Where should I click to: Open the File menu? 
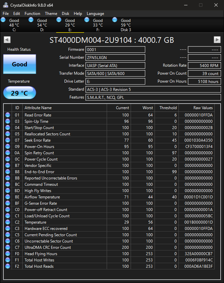(6, 14)
